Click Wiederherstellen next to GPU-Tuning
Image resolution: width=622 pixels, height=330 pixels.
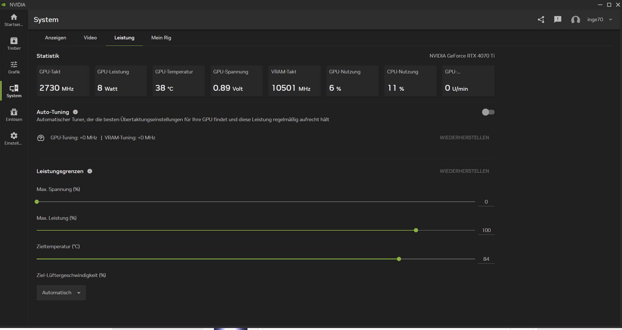click(464, 138)
